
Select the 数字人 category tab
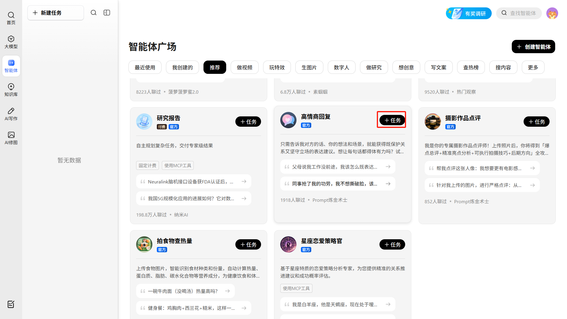click(341, 67)
